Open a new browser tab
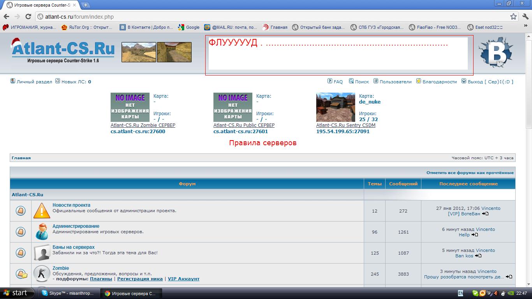The image size is (532, 299). click(86, 5)
